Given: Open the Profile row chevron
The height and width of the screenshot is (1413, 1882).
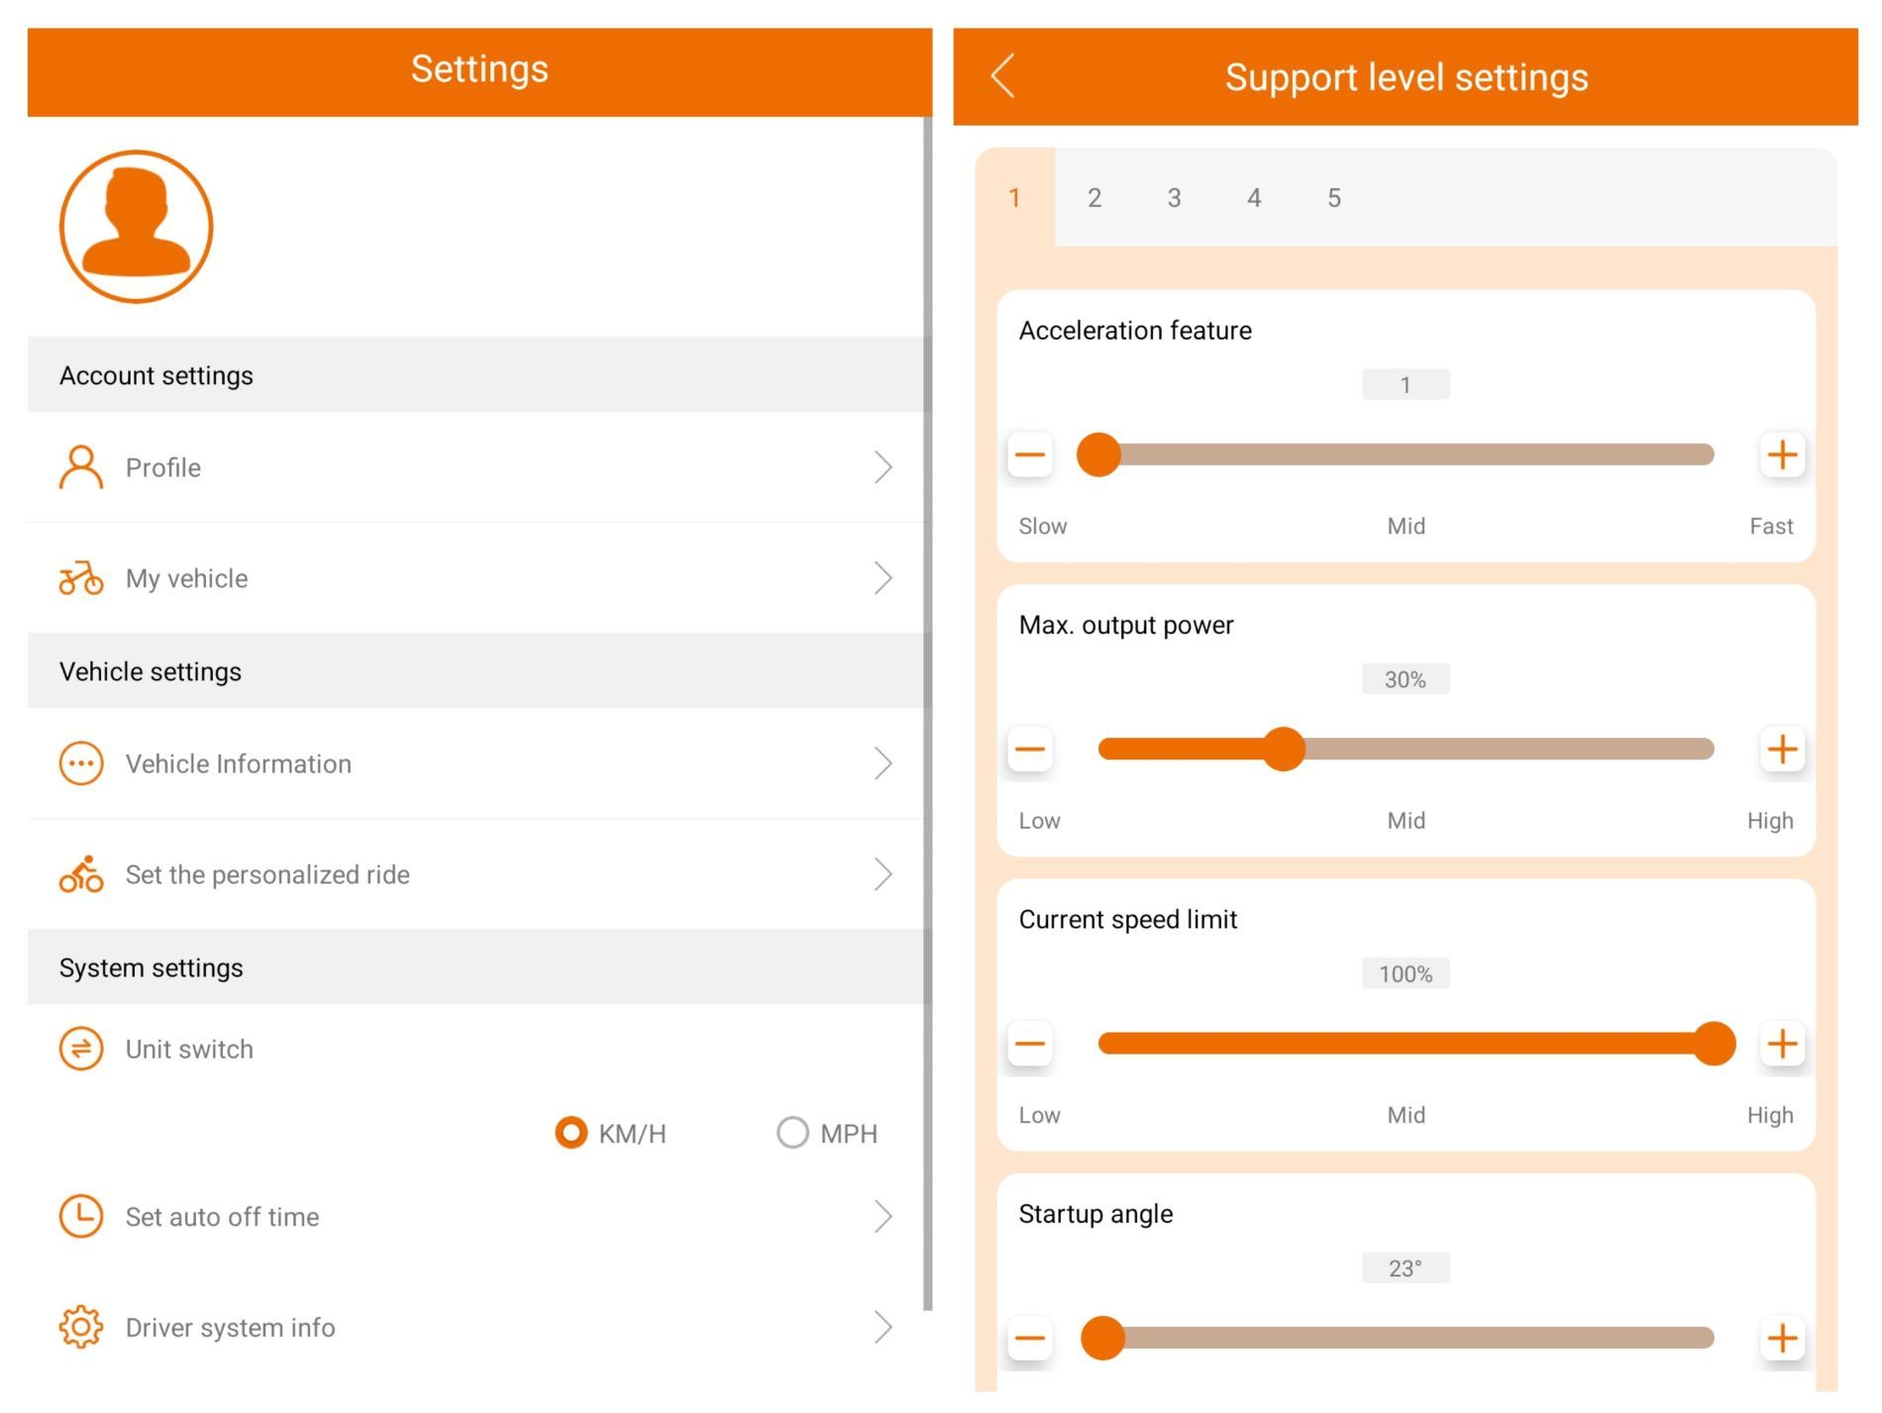Looking at the screenshot, I should tap(884, 467).
